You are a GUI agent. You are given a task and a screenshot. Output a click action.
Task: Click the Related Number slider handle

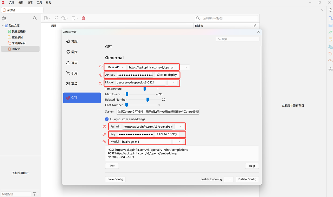pyautogui.click(x=148, y=100)
